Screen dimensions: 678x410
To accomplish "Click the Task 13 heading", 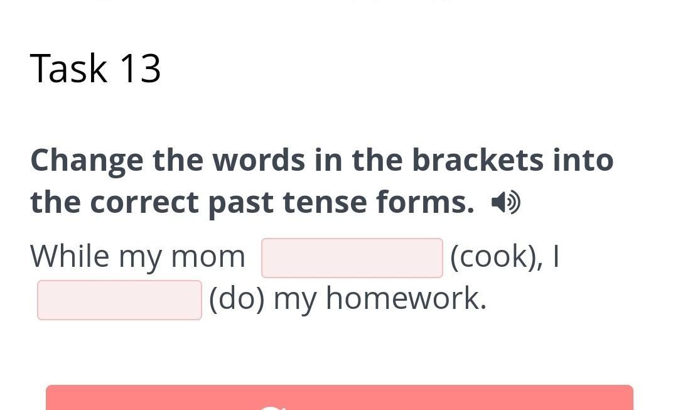I will (x=95, y=68).
